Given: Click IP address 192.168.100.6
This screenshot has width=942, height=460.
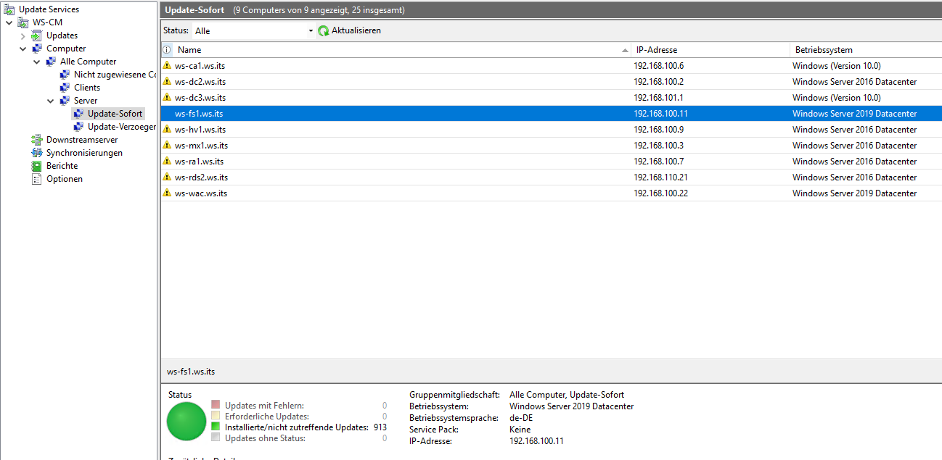Looking at the screenshot, I should [658, 66].
